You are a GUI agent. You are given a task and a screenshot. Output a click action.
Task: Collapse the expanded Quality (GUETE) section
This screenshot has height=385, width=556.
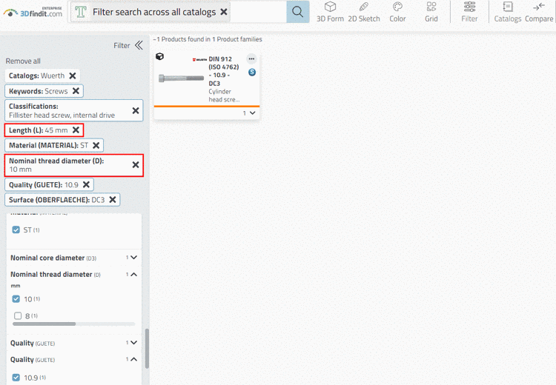(x=133, y=359)
